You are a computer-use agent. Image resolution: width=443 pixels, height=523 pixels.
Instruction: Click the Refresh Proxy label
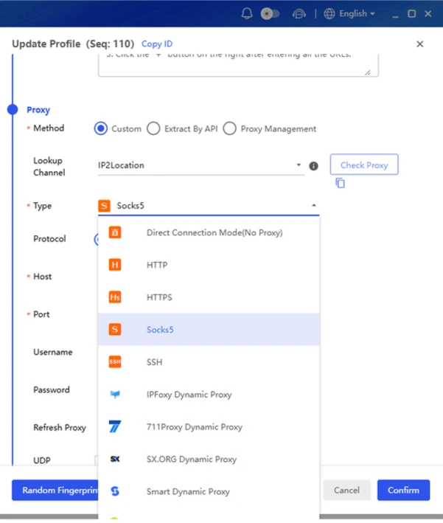click(60, 428)
